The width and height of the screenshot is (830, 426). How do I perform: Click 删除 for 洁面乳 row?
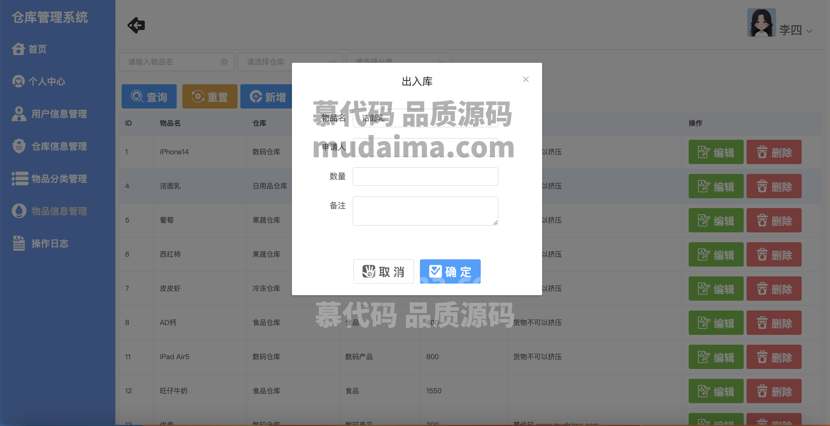[x=774, y=186]
